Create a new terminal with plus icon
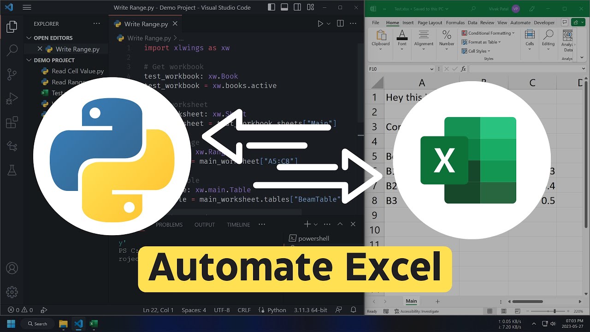Screen dimensions: 590x332 (x=307, y=224)
